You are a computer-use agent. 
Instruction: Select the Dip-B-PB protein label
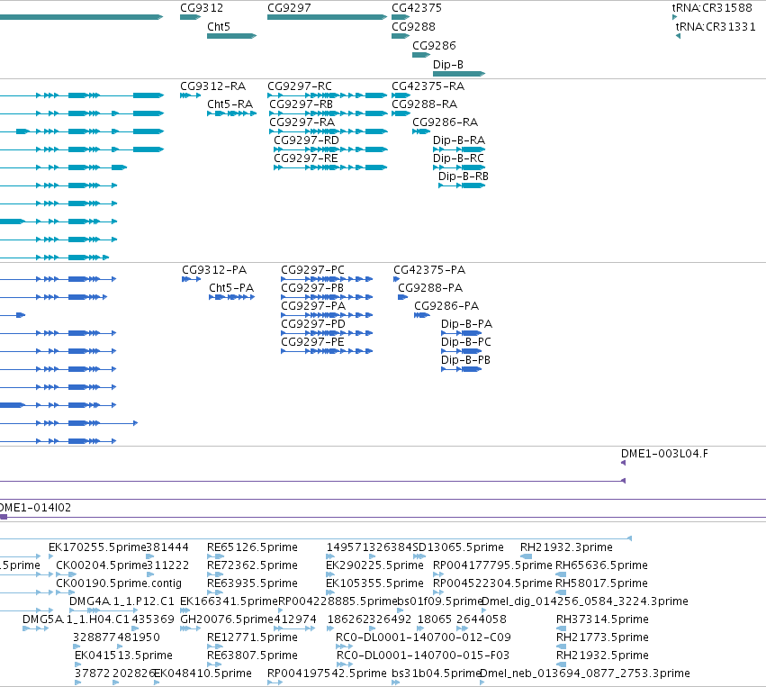[465, 360]
